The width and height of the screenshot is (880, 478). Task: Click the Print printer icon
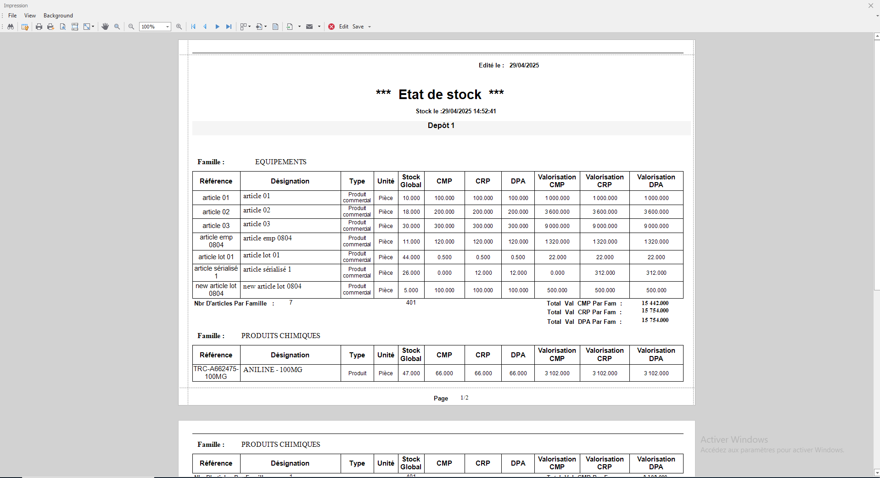[39, 27]
